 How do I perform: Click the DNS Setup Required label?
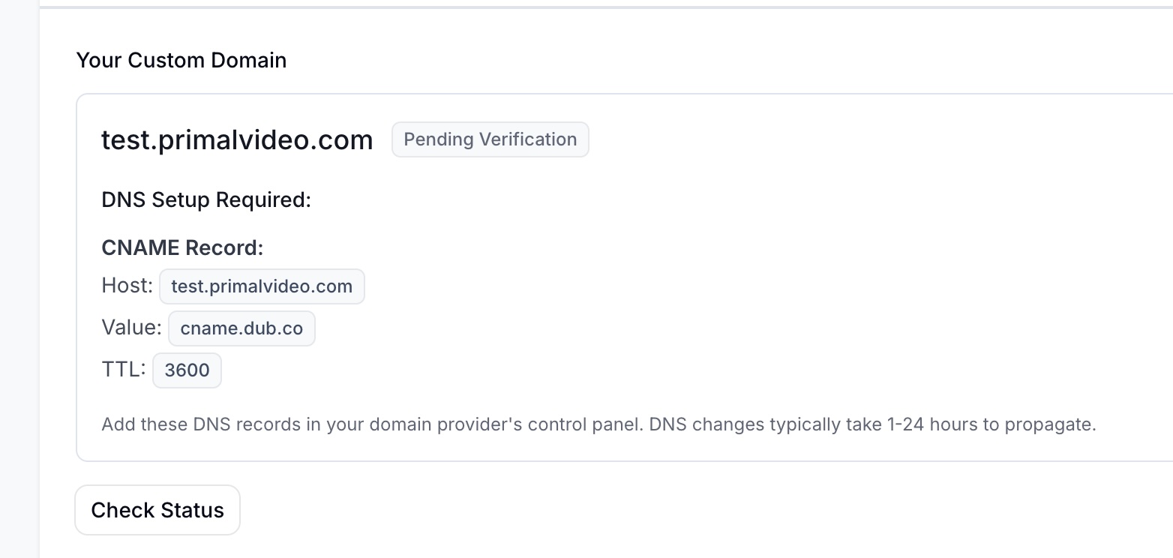[x=206, y=199]
